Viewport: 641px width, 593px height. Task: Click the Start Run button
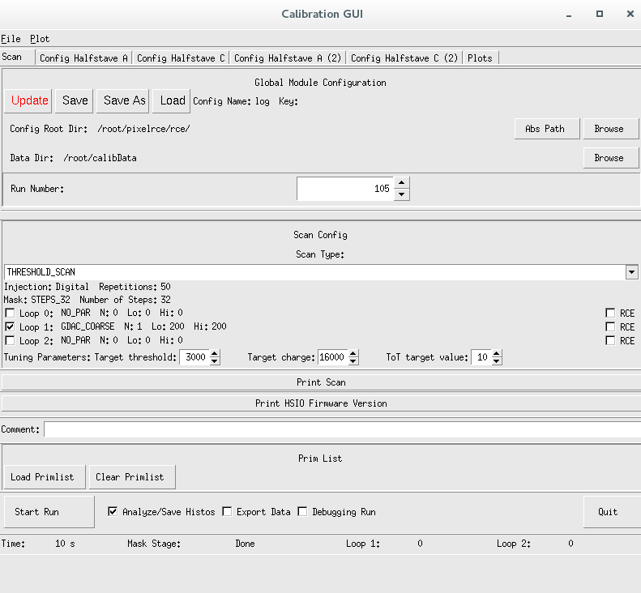49,512
